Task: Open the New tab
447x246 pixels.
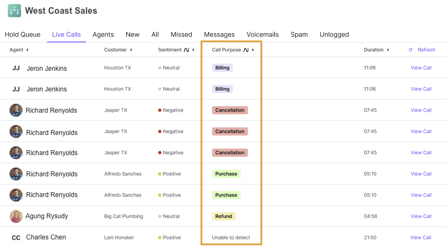Action: pyautogui.click(x=132, y=34)
